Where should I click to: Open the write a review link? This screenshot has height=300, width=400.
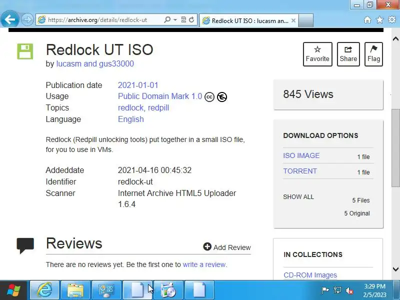pyautogui.click(x=204, y=264)
